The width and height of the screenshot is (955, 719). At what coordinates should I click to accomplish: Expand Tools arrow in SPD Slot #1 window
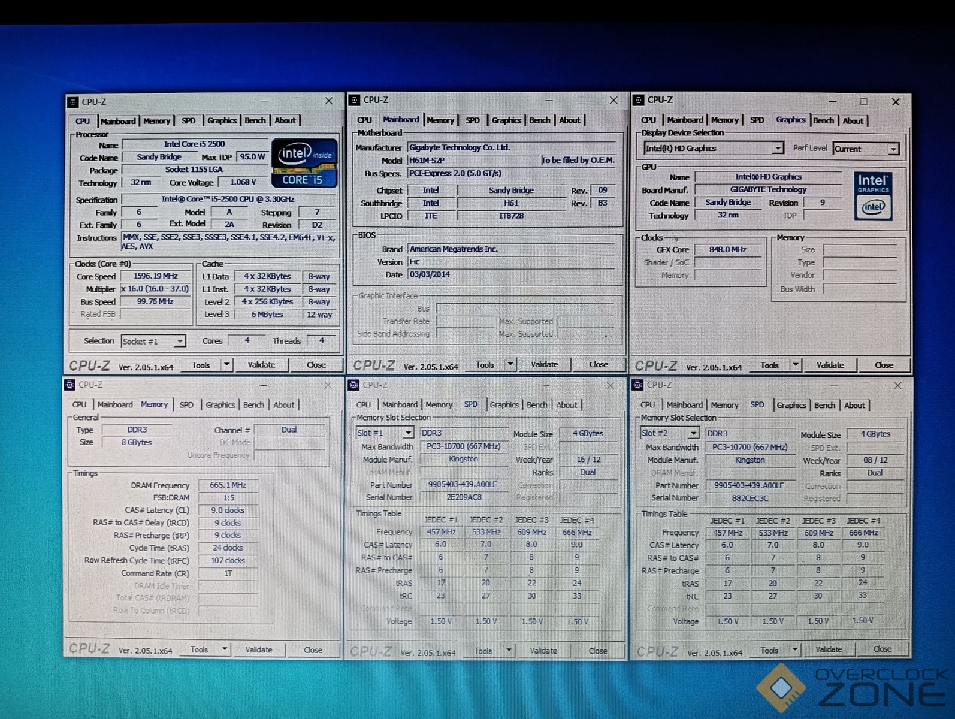coord(509,650)
